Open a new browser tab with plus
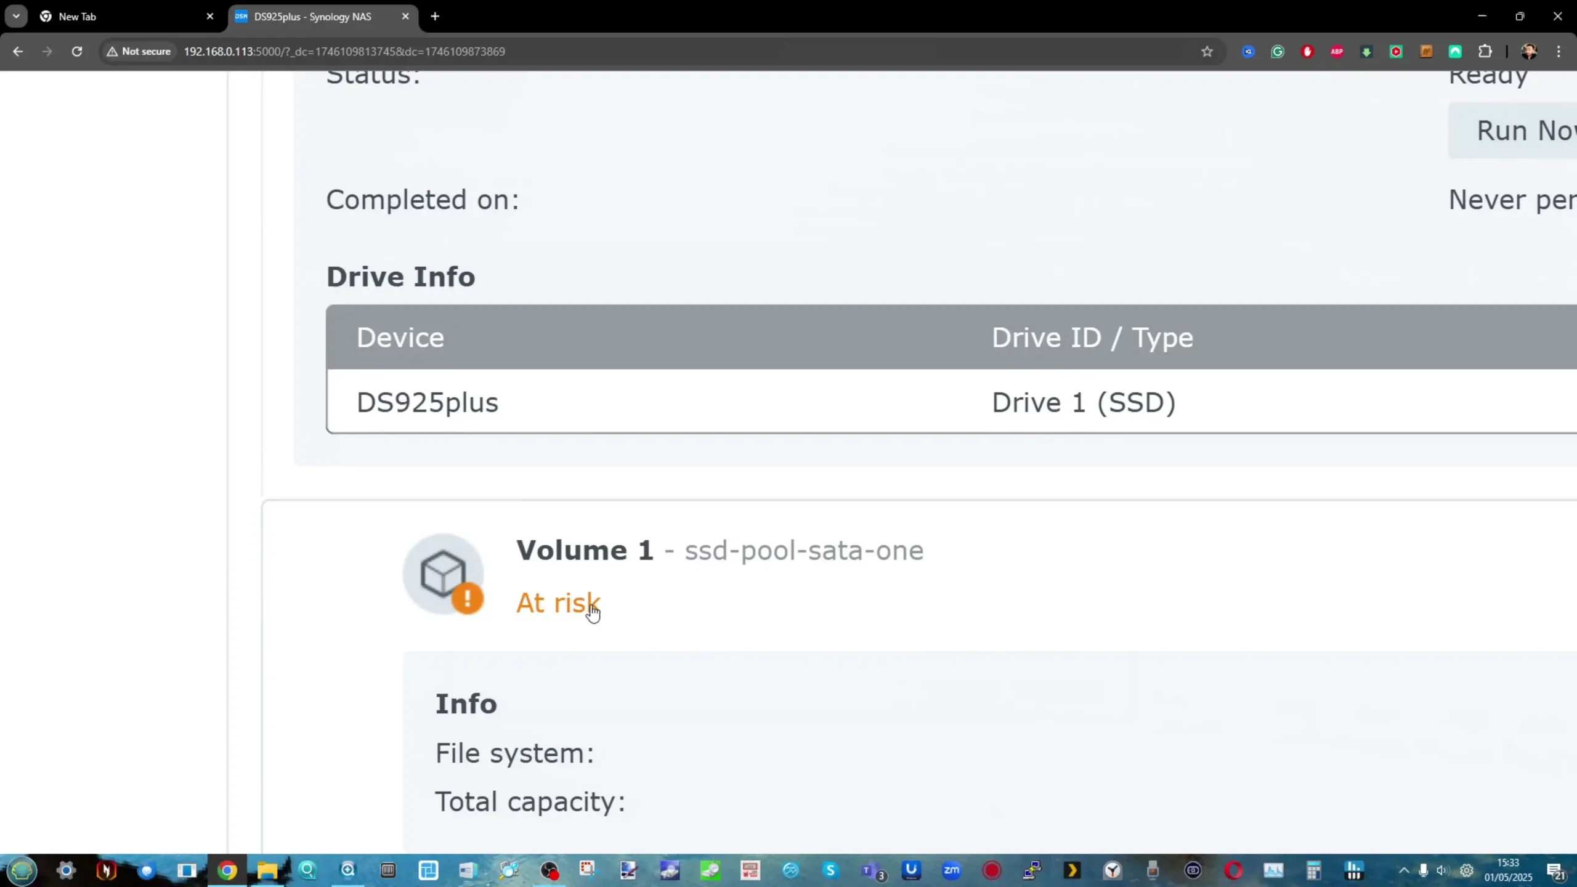The image size is (1577, 887). point(435,17)
